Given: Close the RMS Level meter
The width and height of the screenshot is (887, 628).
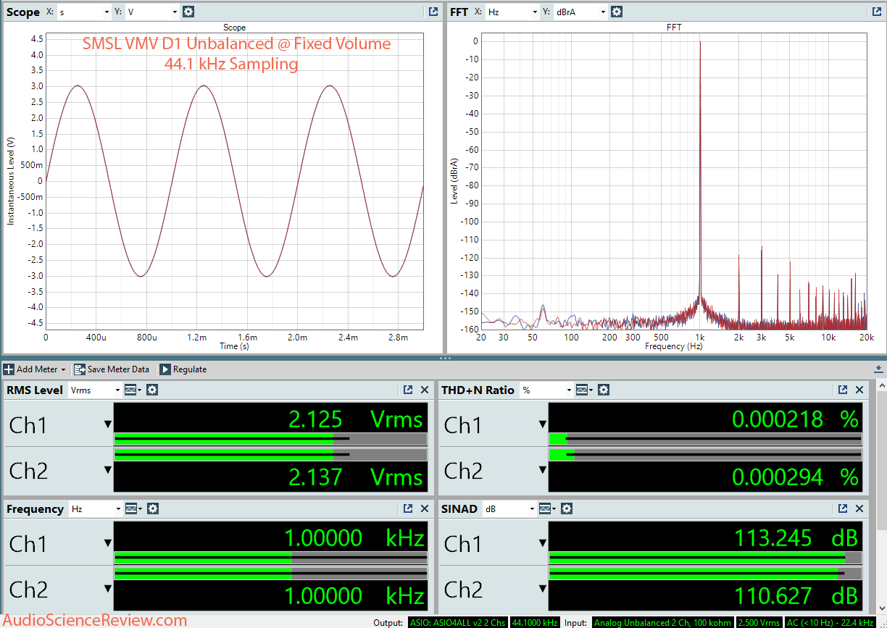Looking at the screenshot, I should tap(425, 390).
